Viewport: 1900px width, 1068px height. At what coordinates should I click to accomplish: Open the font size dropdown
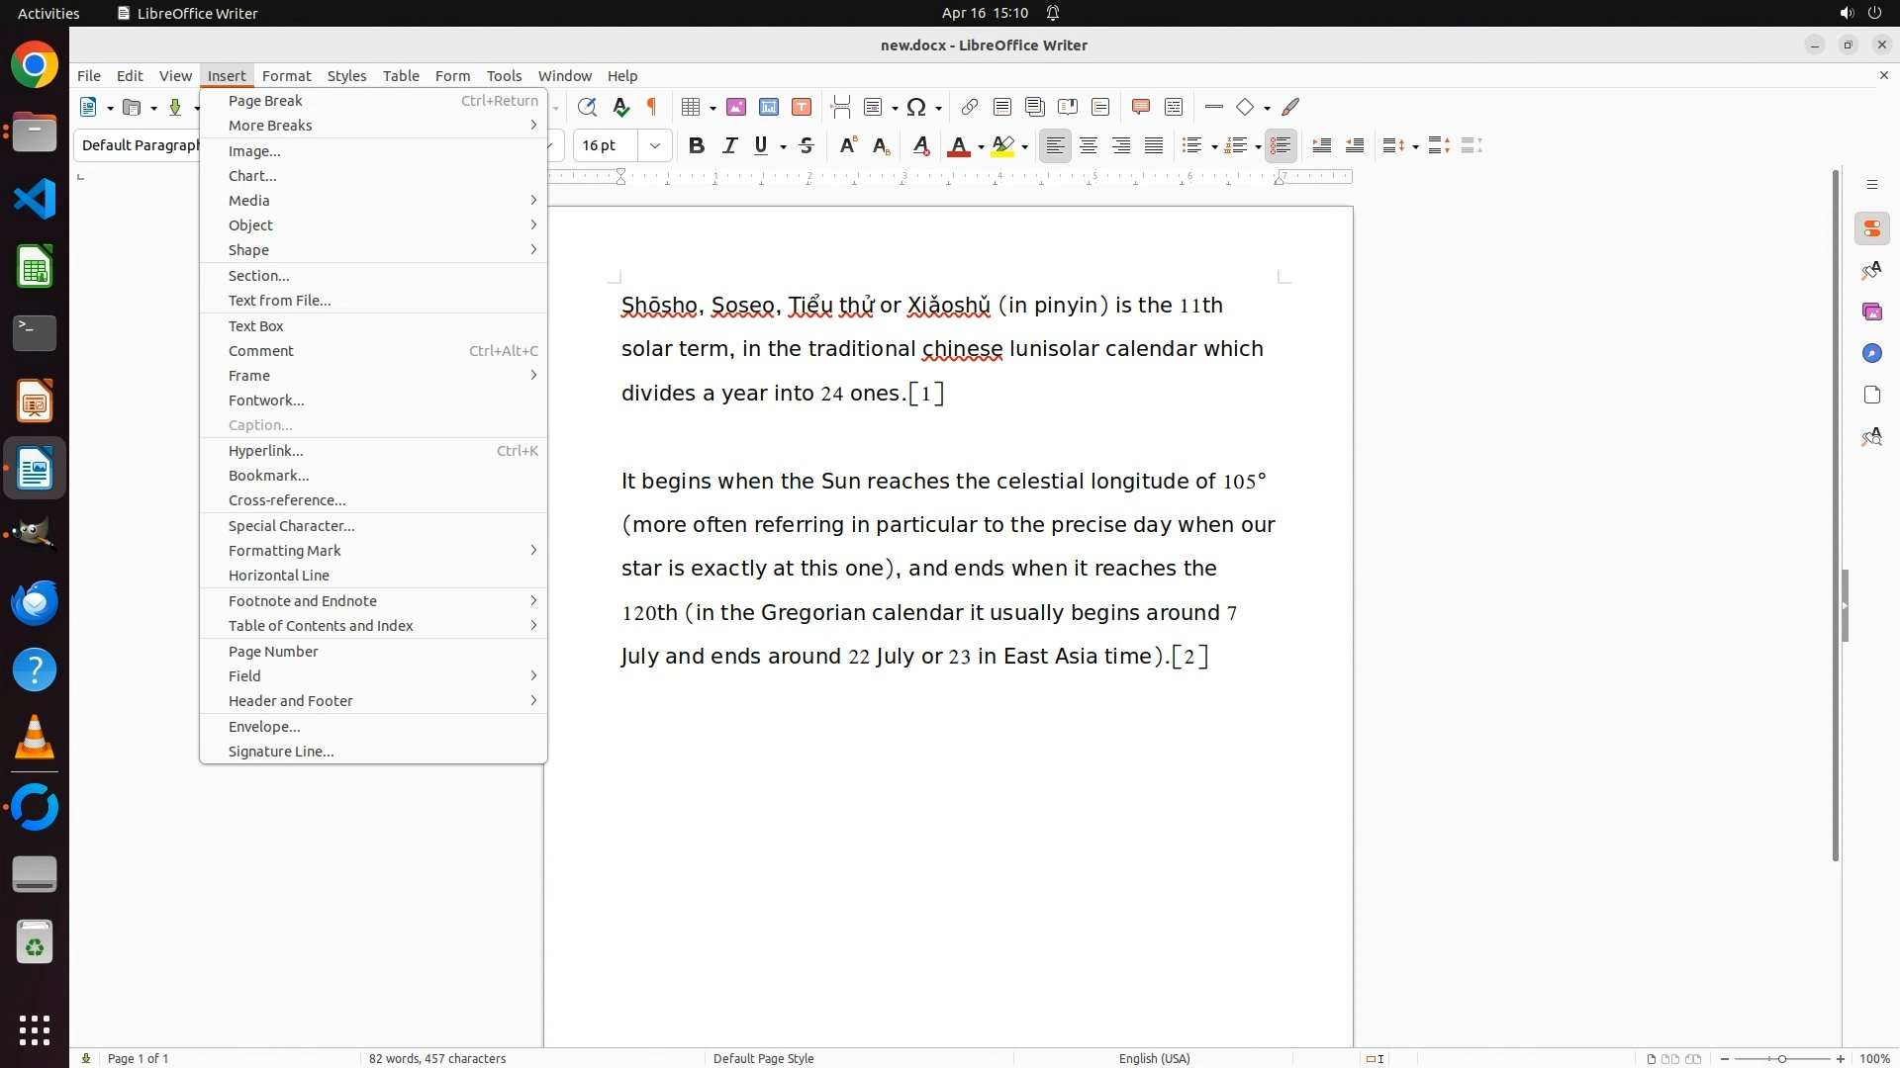[x=654, y=145]
